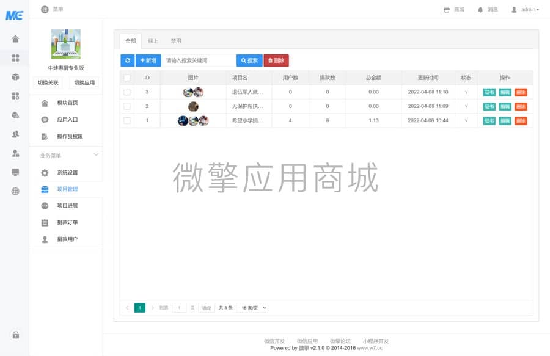Open the 15 条/页 page size dropdown
The image size is (550, 356).
tap(253, 308)
